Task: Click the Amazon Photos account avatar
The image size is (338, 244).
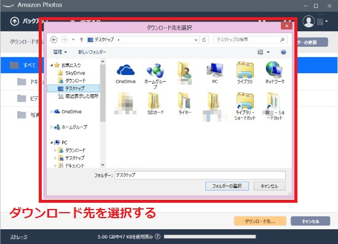Action: (309, 22)
